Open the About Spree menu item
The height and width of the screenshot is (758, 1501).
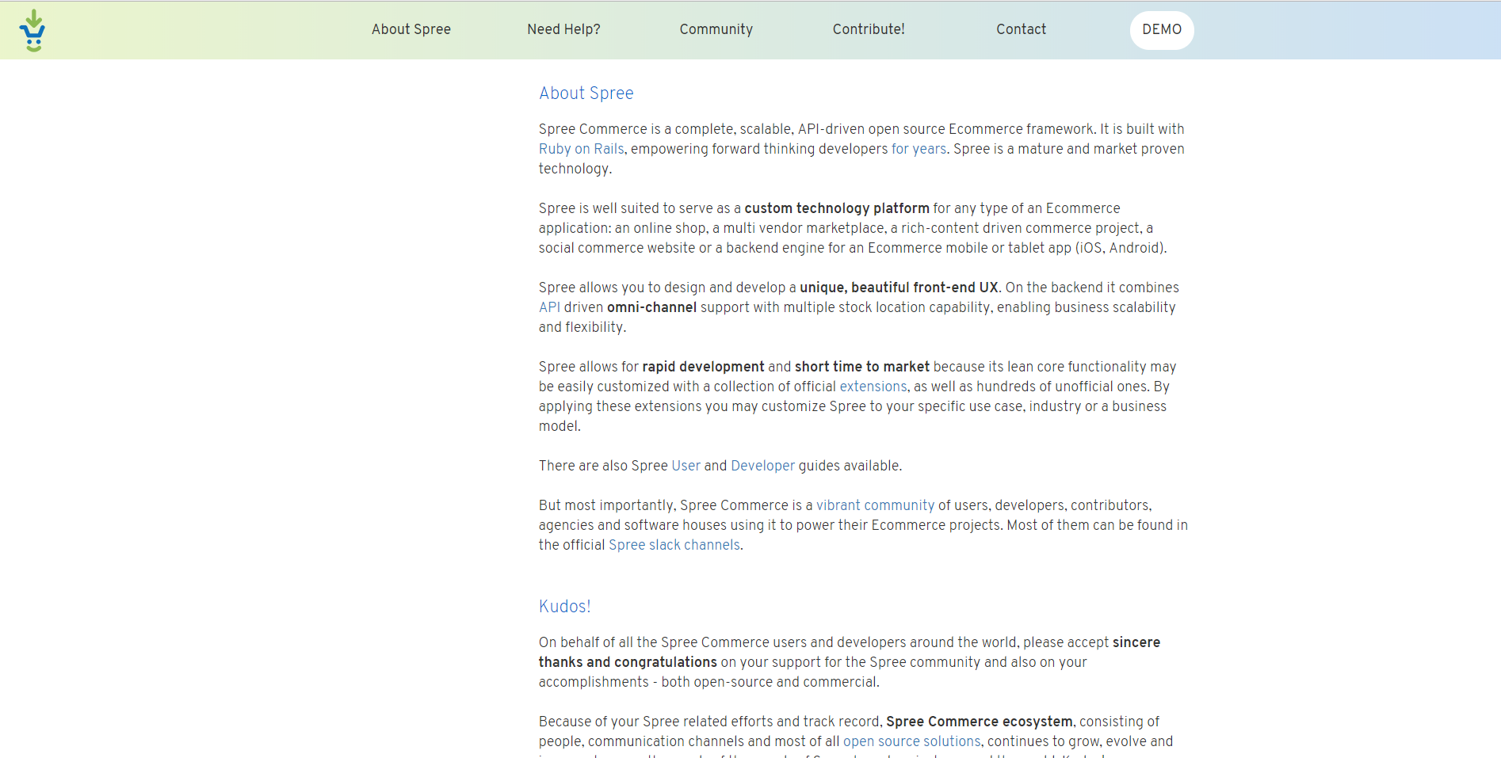coord(411,29)
